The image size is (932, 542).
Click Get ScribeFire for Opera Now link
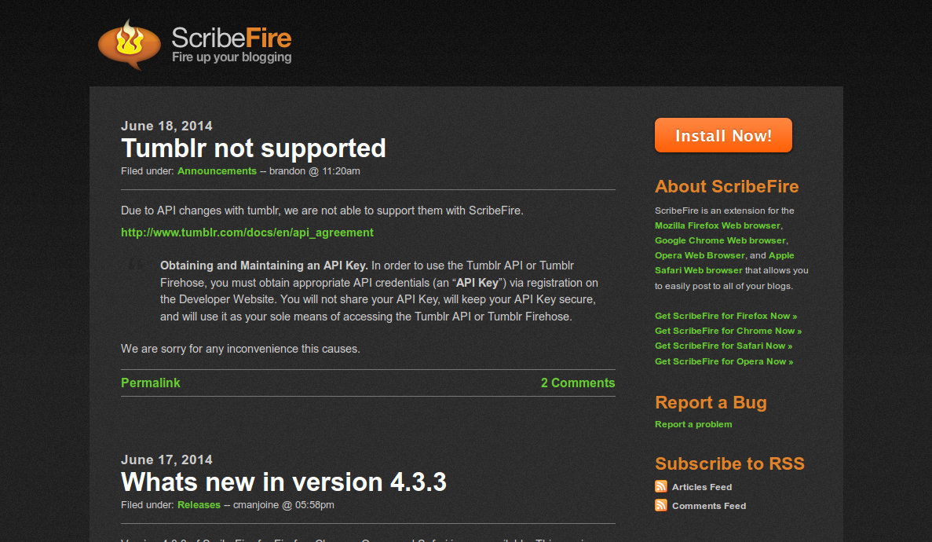click(724, 362)
